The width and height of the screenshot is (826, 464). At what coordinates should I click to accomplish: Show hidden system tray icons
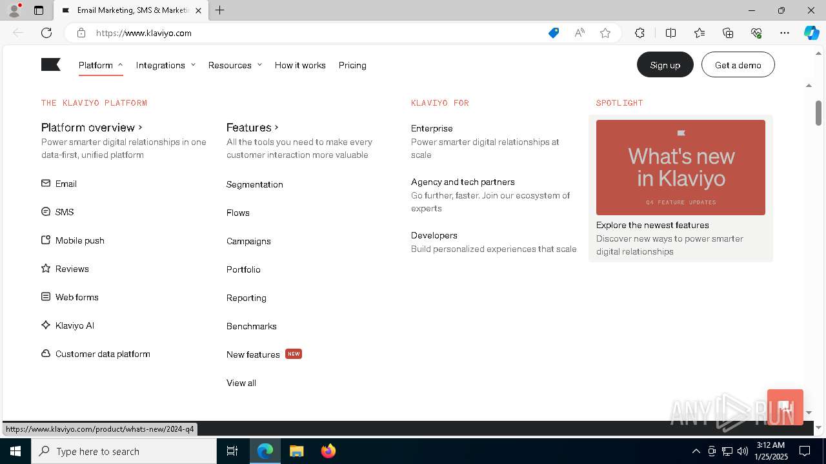click(696, 451)
